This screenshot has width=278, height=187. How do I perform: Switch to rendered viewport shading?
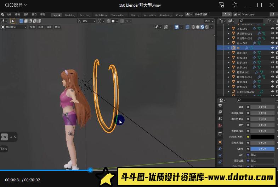(x=206, y=27)
